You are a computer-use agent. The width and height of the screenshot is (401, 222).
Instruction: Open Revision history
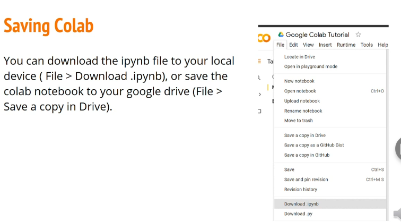330,190
